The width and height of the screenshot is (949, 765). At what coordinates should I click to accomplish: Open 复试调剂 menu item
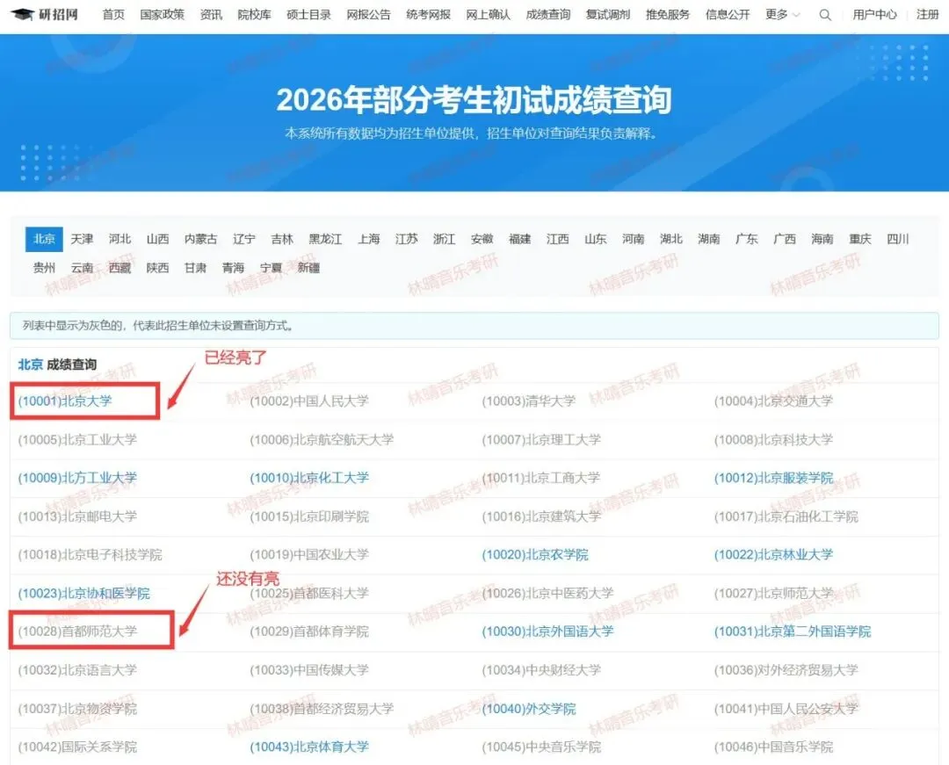pos(608,15)
